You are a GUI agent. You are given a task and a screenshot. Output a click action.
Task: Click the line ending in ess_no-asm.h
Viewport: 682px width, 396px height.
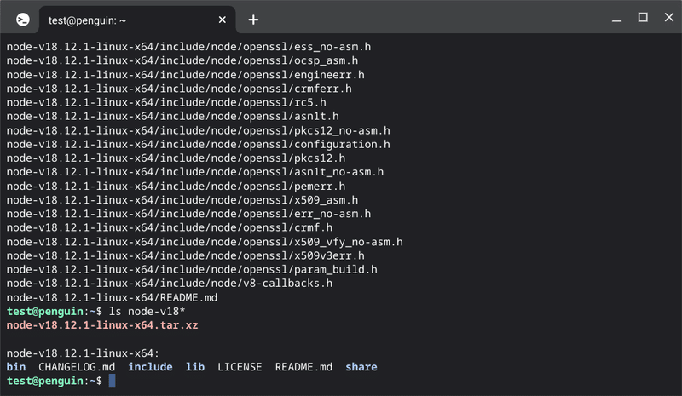coord(188,47)
